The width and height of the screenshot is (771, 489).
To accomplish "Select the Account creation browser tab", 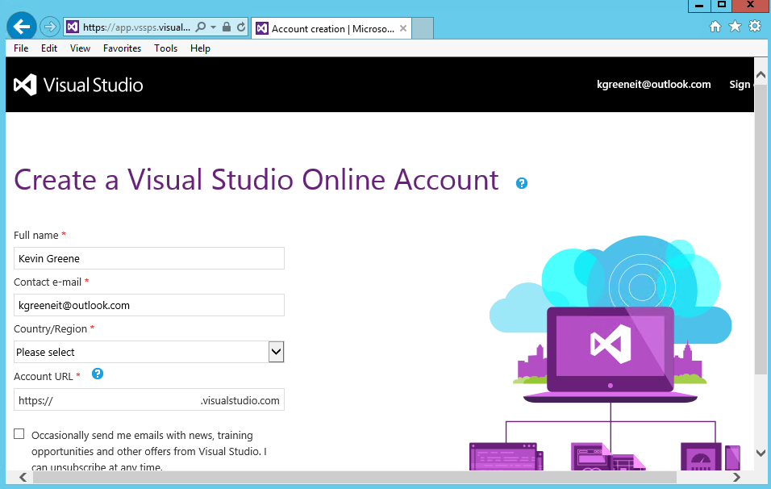I will coord(332,28).
